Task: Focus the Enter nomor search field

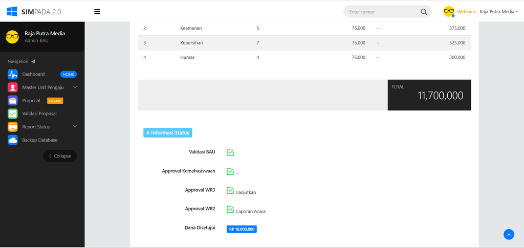Action: tap(383, 12)
